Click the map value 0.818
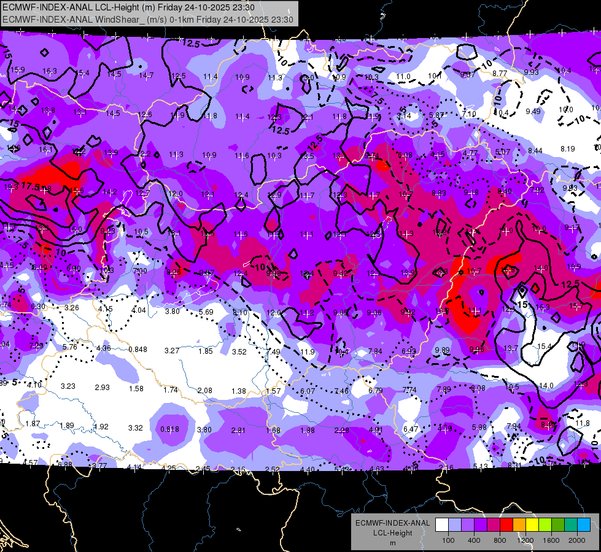 point(169,429)
